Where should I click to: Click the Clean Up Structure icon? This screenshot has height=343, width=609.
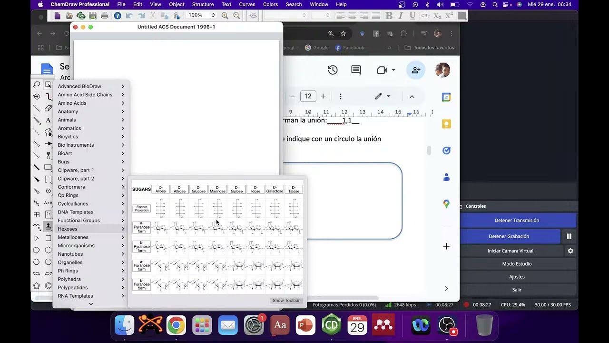[253, 16]
